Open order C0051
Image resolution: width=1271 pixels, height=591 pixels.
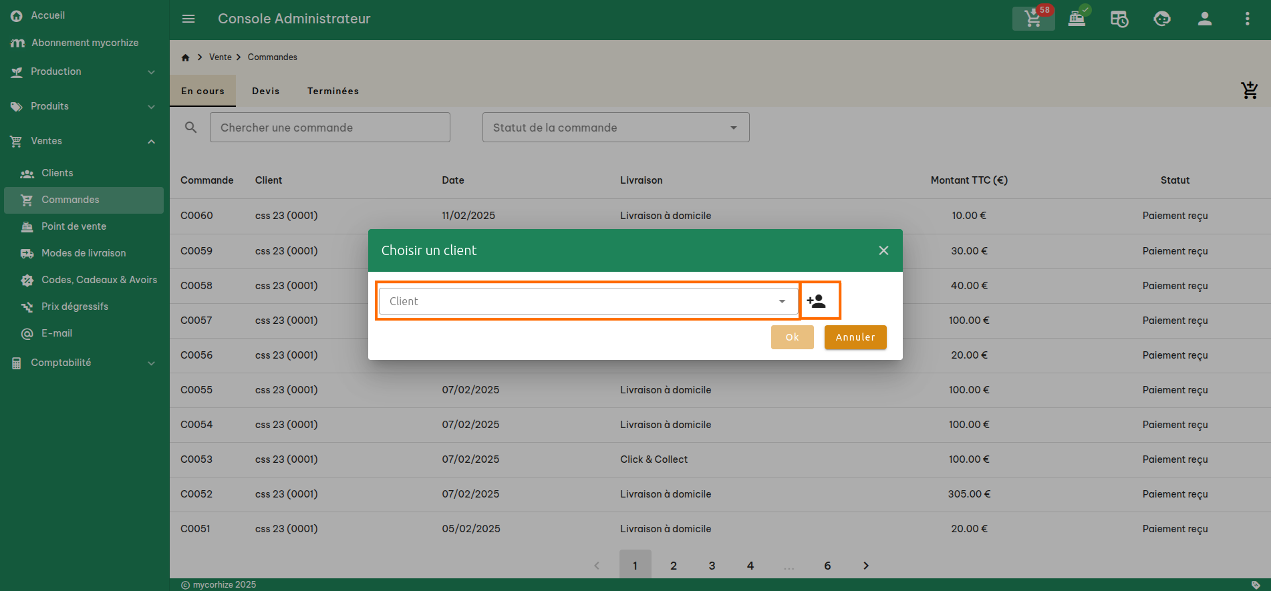720,529
